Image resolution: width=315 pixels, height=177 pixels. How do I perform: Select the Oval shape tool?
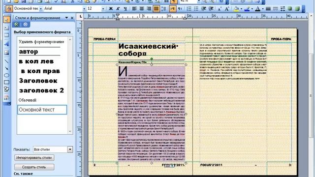pos(6,75)
